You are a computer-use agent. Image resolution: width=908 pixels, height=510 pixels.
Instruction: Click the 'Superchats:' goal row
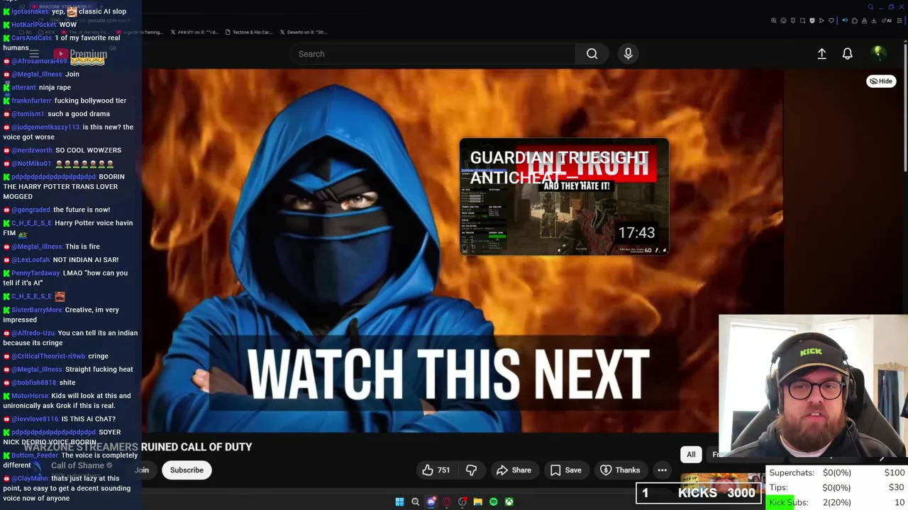(837, 472)
